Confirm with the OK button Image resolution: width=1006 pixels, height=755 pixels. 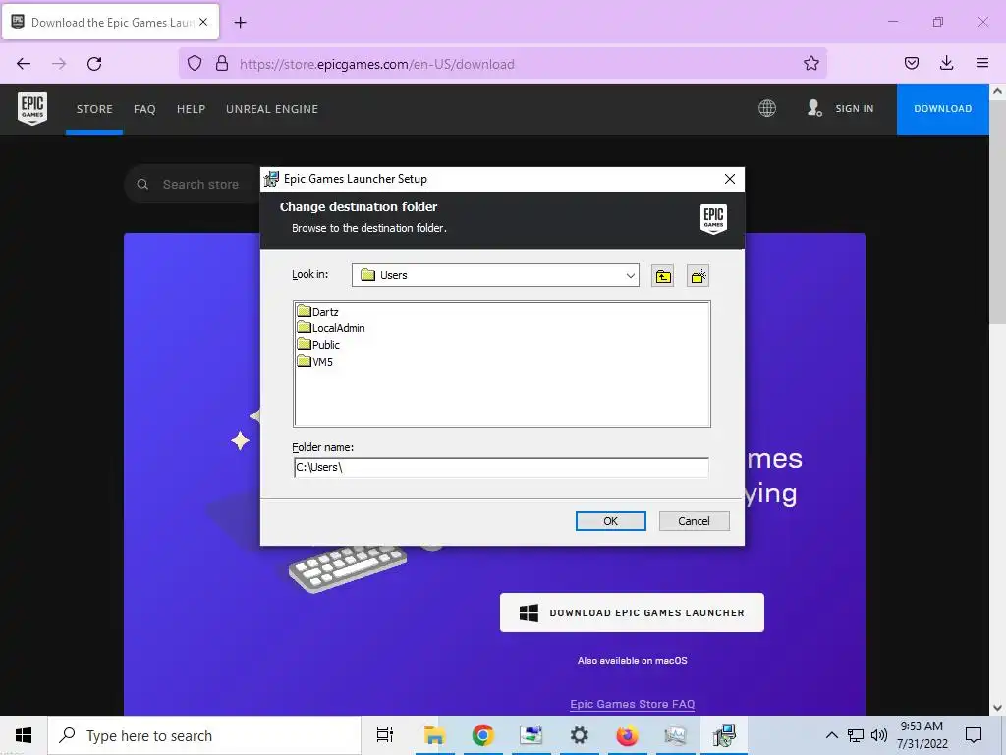coord(611,521)
